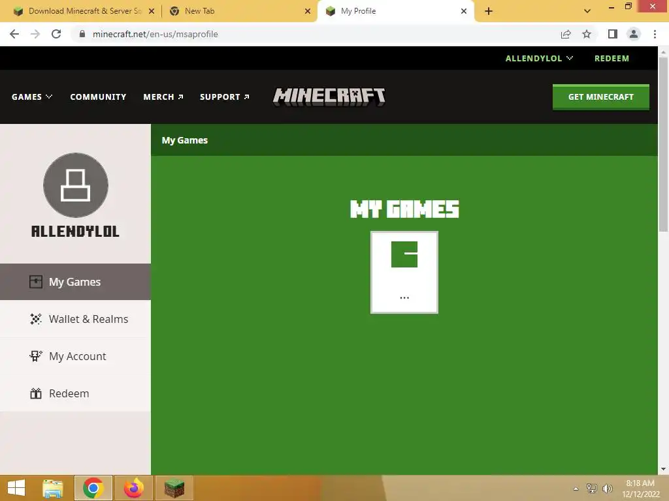
Task: Click the network tray icon
Action: pos(592,488)
